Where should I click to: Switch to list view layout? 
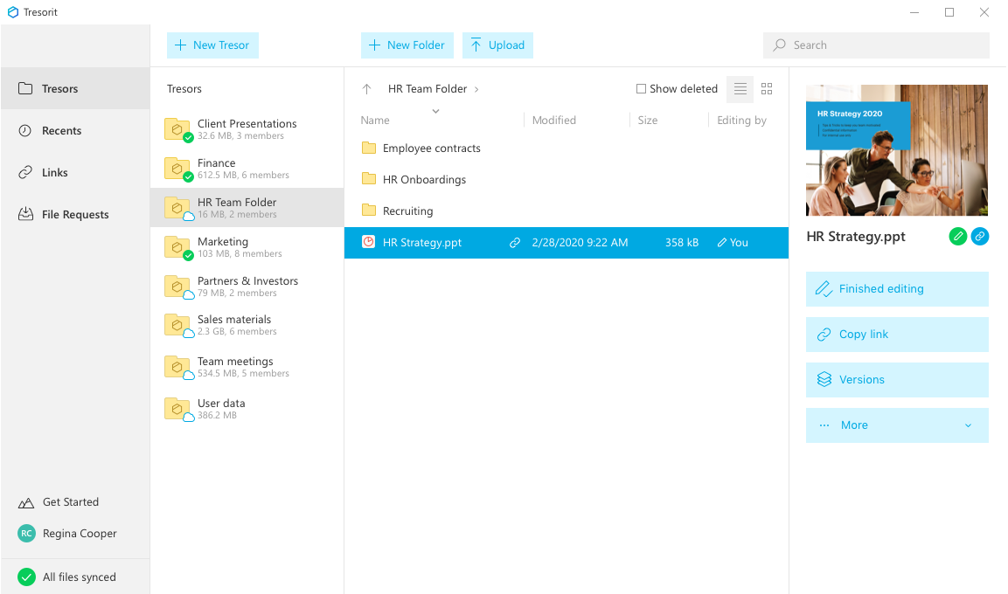pos(740,89)
